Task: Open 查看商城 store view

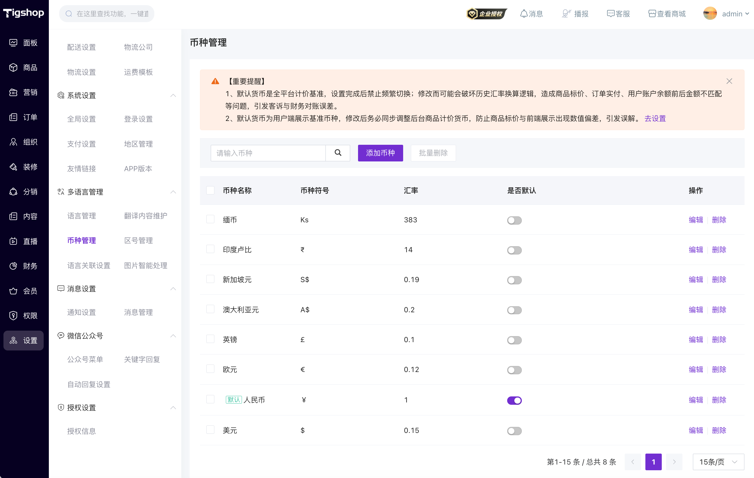Action: click(x=667, y=14)
